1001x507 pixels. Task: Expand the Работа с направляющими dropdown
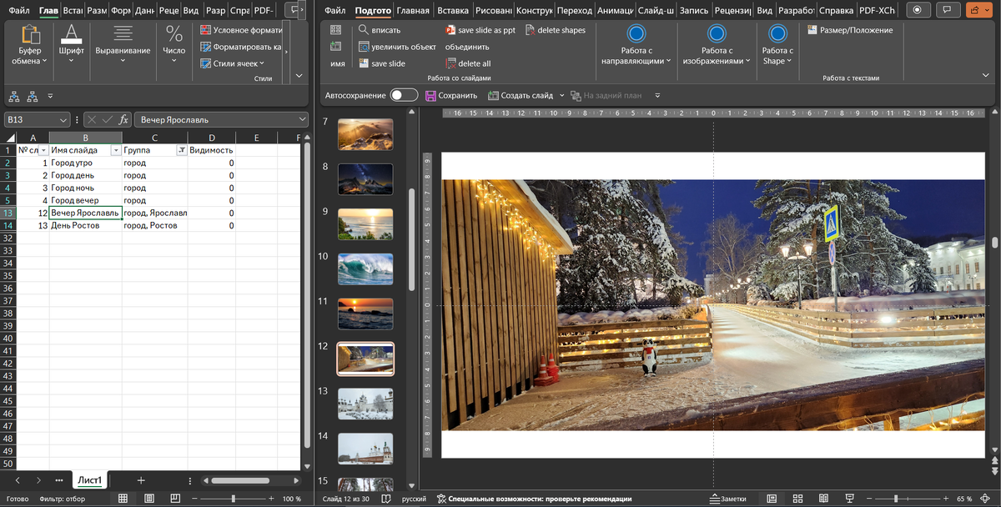pyautogui.click(x=636, y=61)
